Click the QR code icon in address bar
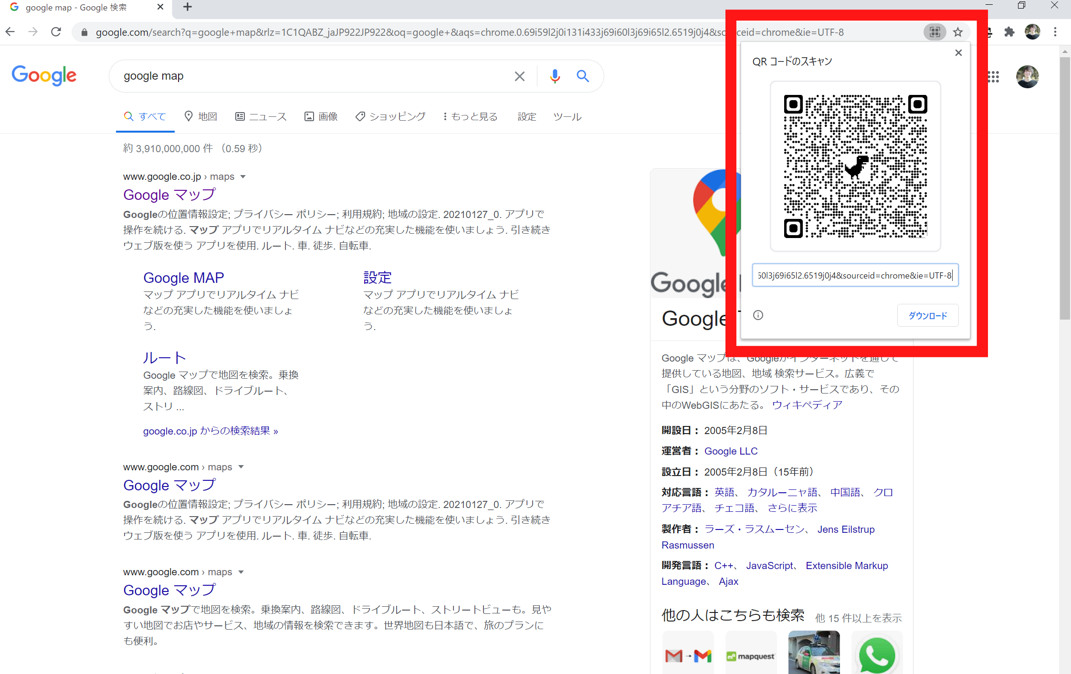The height and width of the screenshot is (674, 1071). pos(934,32)
